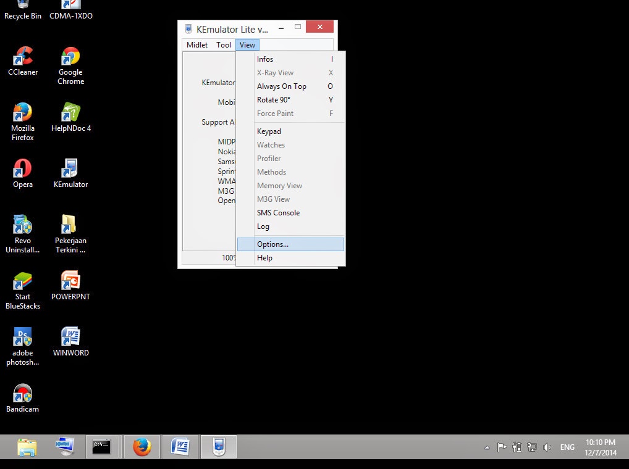Minimize the KEmulator Lite window
This screenshot has height=469, width=629.
[281, 28]
